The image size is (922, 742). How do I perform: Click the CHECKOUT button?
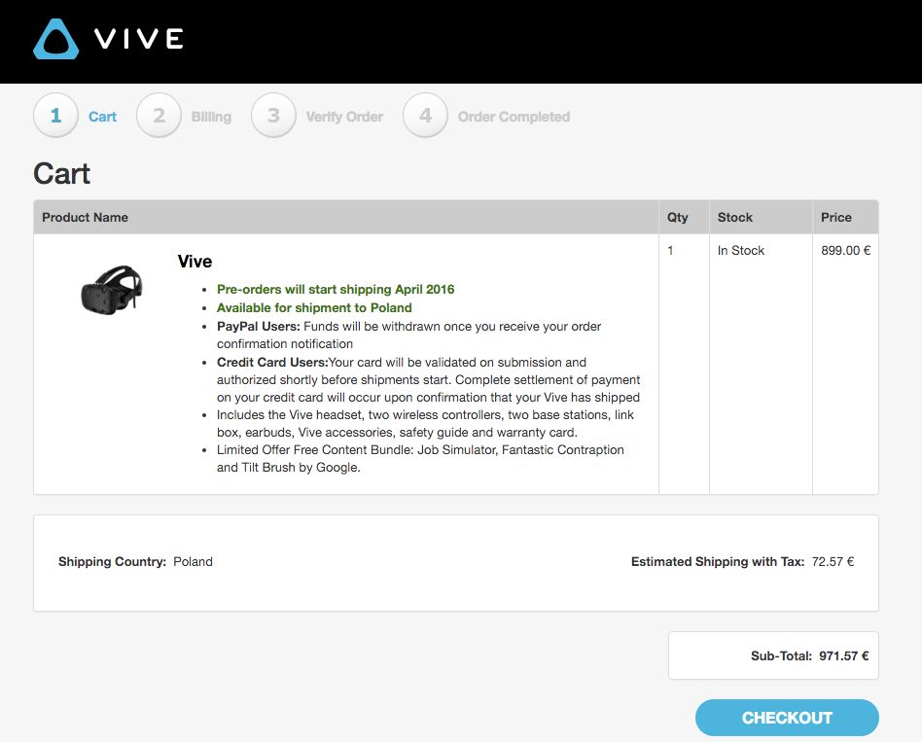click(x=787, y=718)
